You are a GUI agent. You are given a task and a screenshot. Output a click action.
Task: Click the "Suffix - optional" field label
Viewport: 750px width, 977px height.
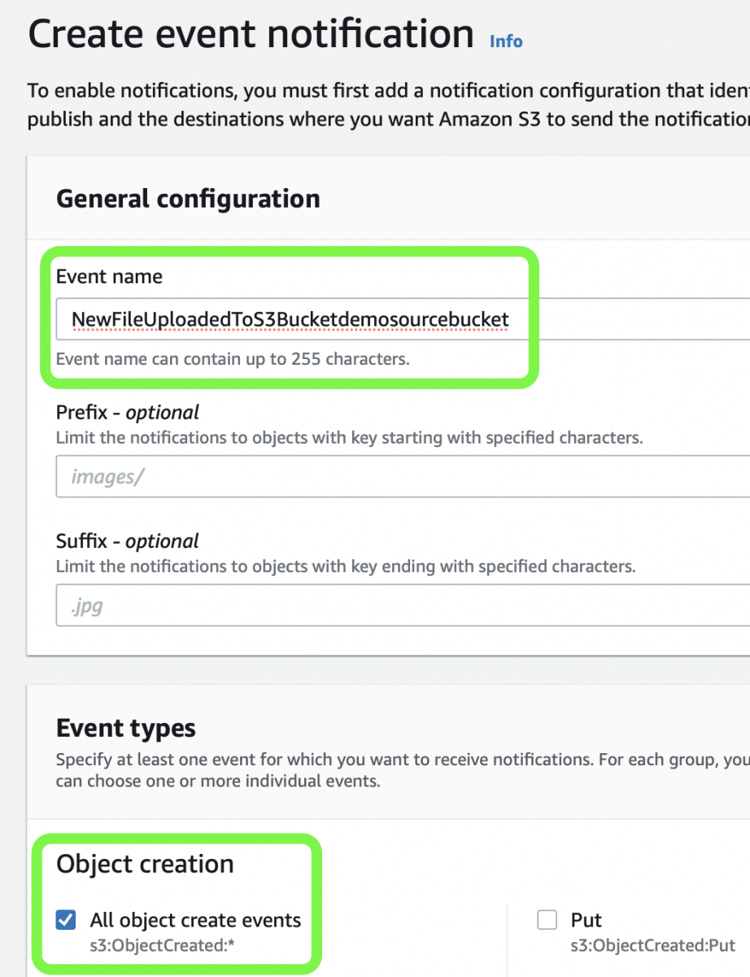(128, 541)
